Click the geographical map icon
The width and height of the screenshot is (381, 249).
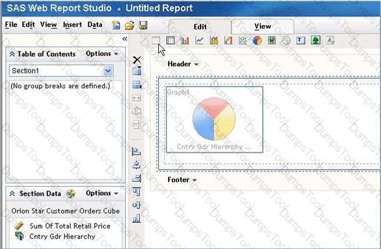(x=286, y=41)
